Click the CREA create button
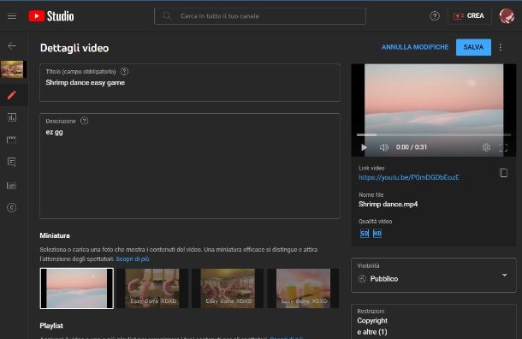522x339 pixels. [x=469, y=15]
